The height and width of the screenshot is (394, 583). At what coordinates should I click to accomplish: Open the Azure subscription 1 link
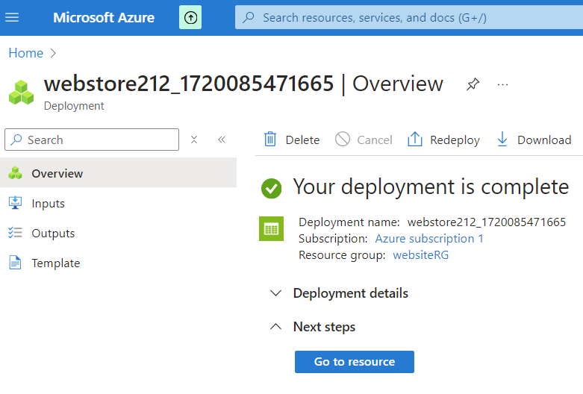(428, 239)
